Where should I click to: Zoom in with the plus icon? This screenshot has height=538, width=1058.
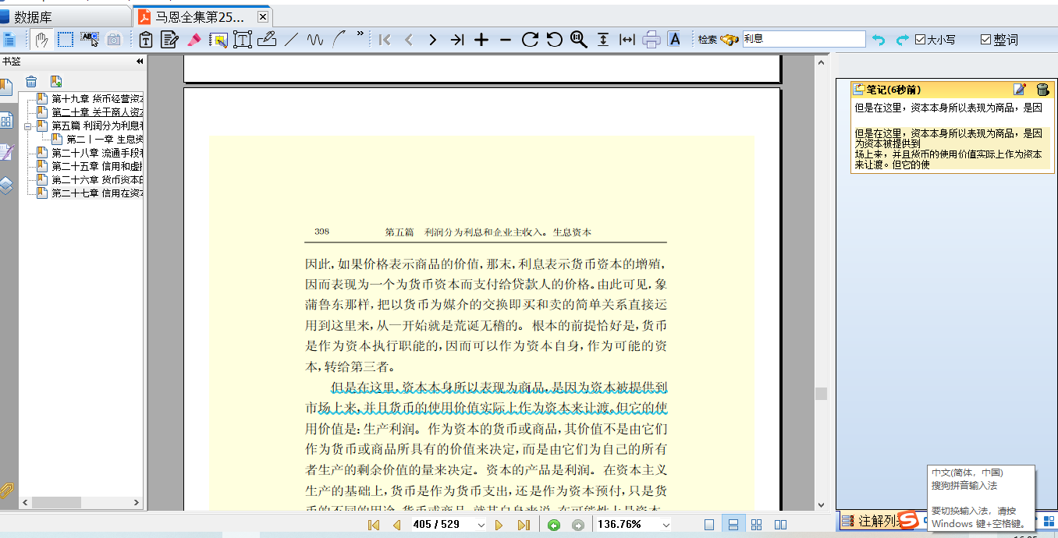[x=481, y=39]
